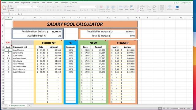Image resolution: width=196 pixels, height=110 pixels.
Task: Click the Sensitivity icon
Action: coord(170,7)
